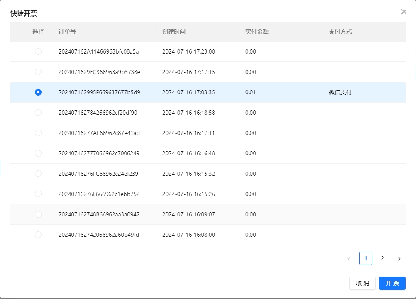Select radio for order 202407162777066962c7006249
This screenshot has height=299, width=416.
[x=38, y=153]
